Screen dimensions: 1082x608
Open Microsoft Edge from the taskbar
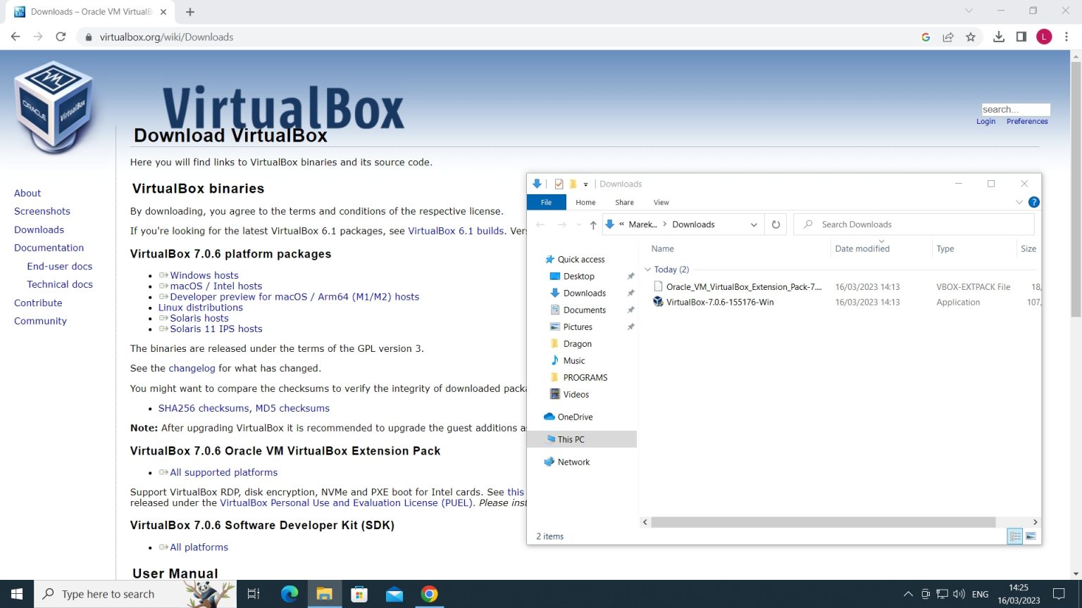290,594
